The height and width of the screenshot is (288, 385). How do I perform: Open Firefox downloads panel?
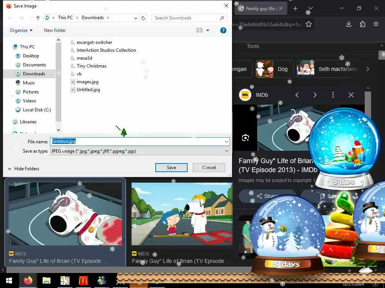349,24
